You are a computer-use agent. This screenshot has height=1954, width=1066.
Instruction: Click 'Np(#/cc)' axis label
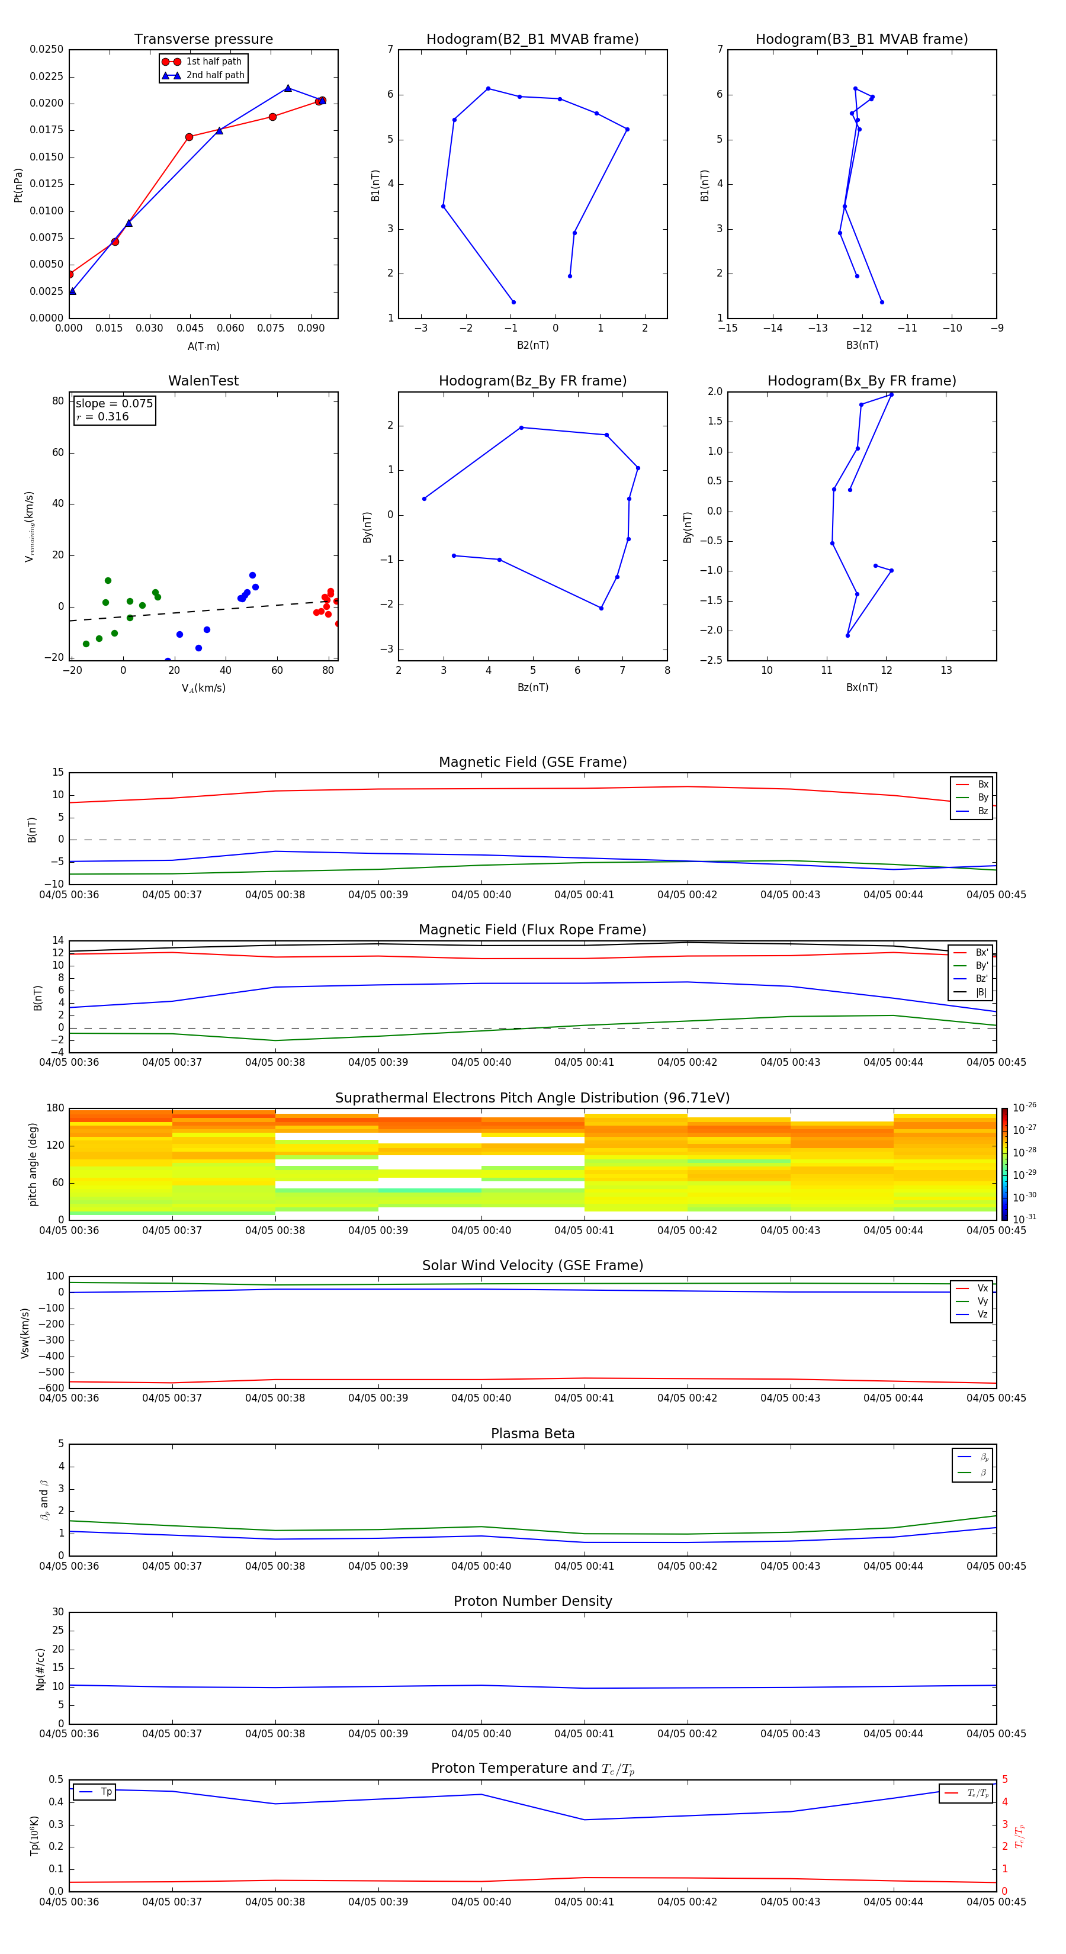coord(40,1669)
